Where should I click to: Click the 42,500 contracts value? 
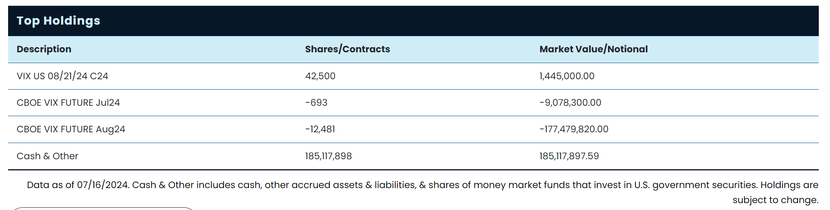click(x=320, y=76)
